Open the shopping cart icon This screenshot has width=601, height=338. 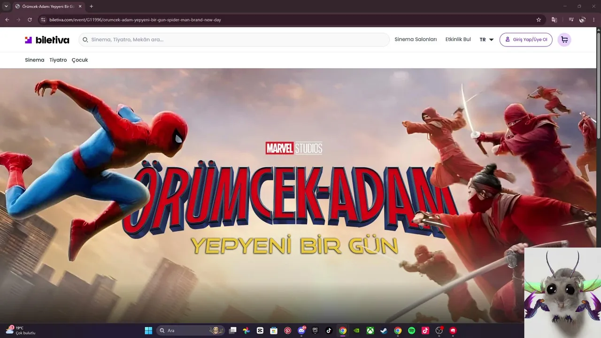(564, 40)
